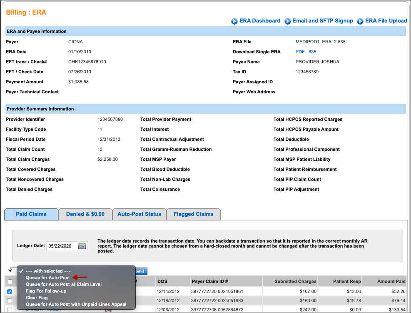Click payer claim ID 3977772720 0024051861
411x313 pixels.
217,291
